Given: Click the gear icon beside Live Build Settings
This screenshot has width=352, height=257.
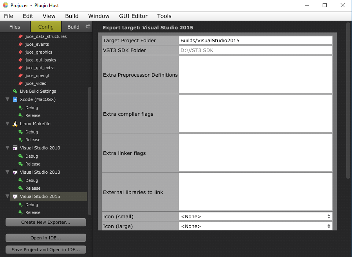Looking at the screenshot, I should 15,91.
